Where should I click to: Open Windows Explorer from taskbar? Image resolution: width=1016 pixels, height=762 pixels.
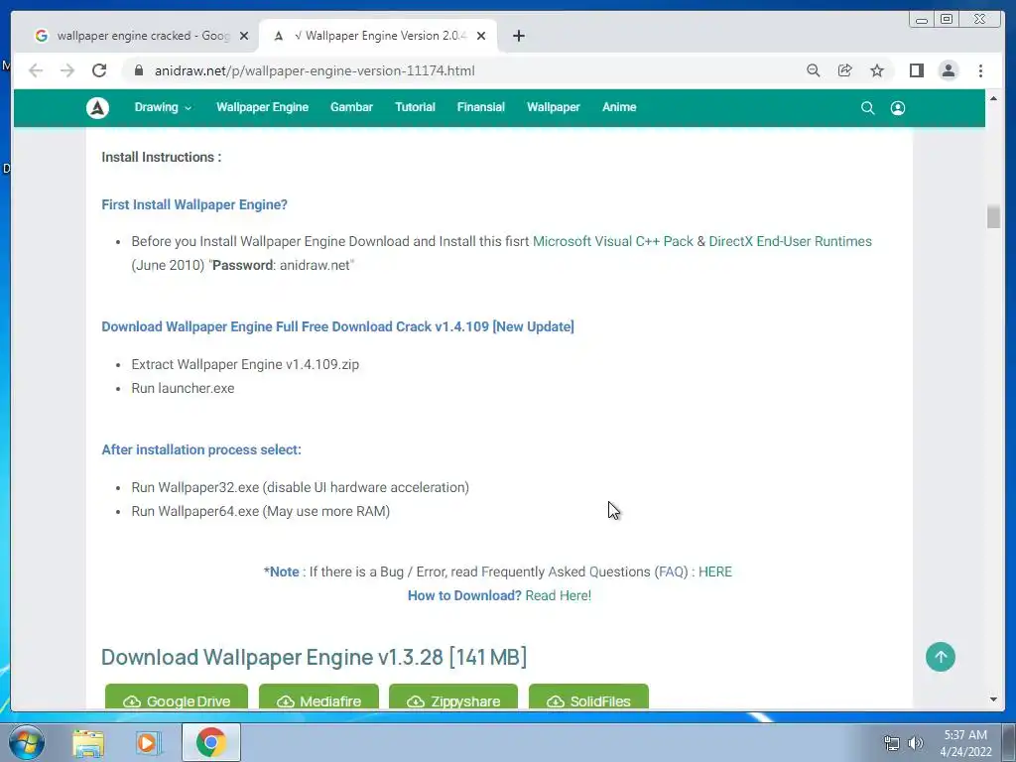[x=88, y=742]
